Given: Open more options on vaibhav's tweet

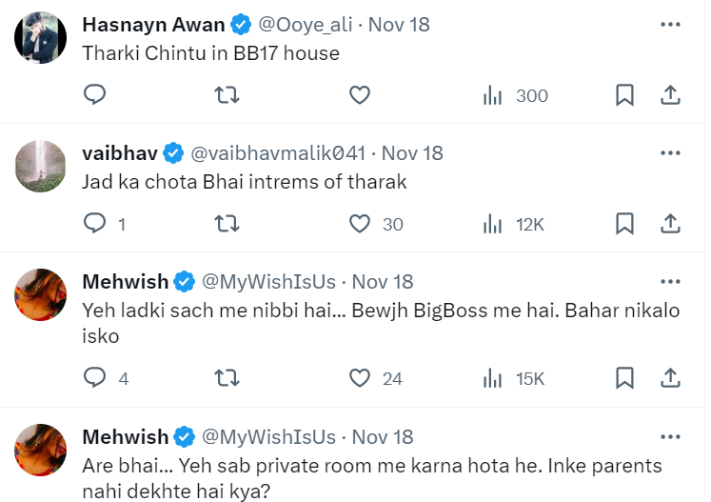Looking at the screenshot, I should click(670, 152).
